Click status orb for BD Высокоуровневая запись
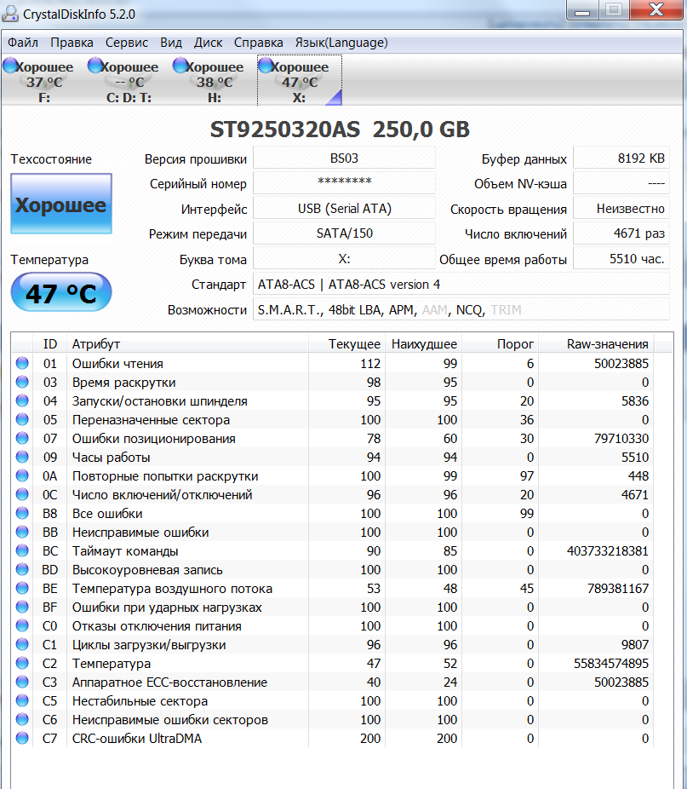The width and height of the screenshot is (687, 789). (x=22, y=570)
